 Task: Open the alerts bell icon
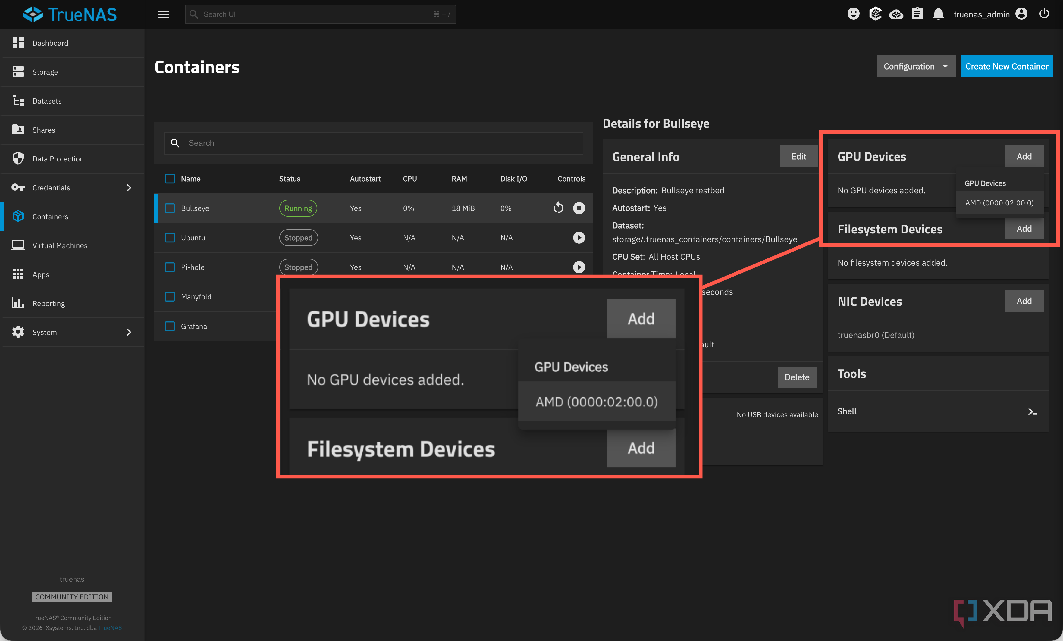pyautogui.click(x=938, y=14)
